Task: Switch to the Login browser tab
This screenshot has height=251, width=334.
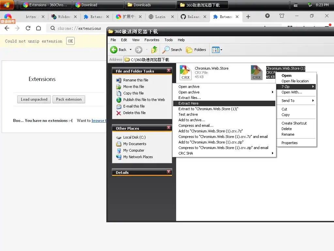Action: coord(160,17)
